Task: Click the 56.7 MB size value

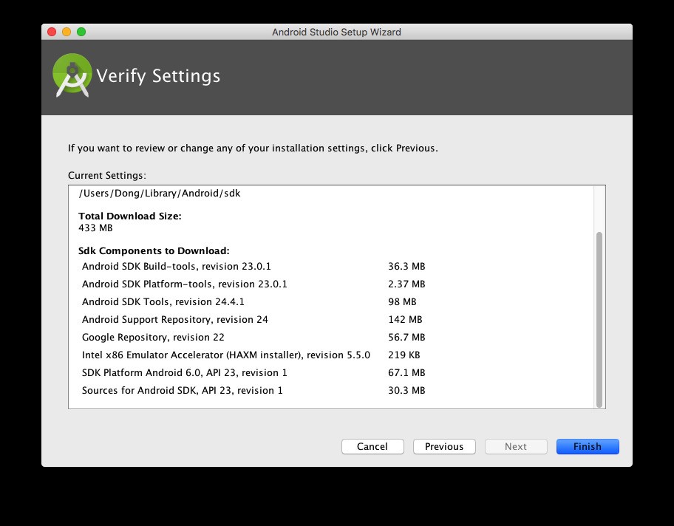Action: [x=406, y=338]
